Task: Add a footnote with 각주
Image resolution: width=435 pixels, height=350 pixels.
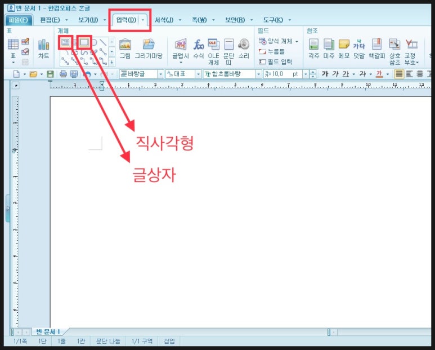Action: [314, 48]
